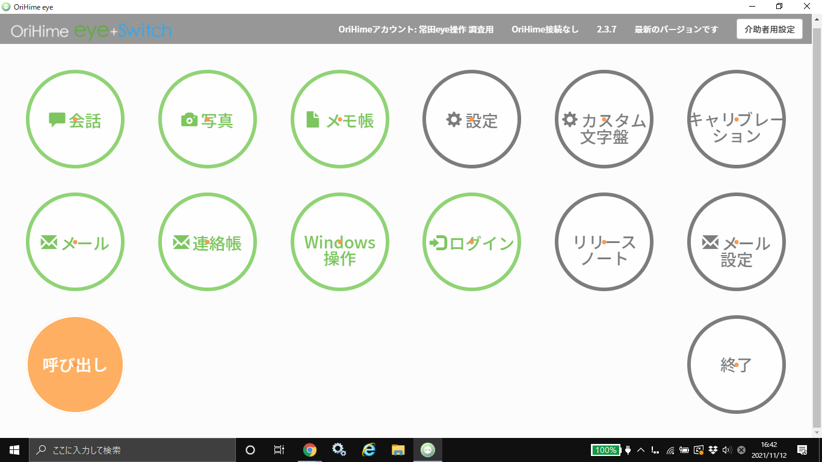Open the リリースノート release notes
The image size is (822, 462).
point(604,242)
